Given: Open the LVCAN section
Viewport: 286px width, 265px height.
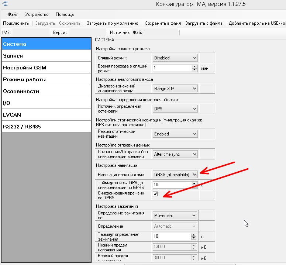Looking at the screenshot, I should click(x=46, y=115).
